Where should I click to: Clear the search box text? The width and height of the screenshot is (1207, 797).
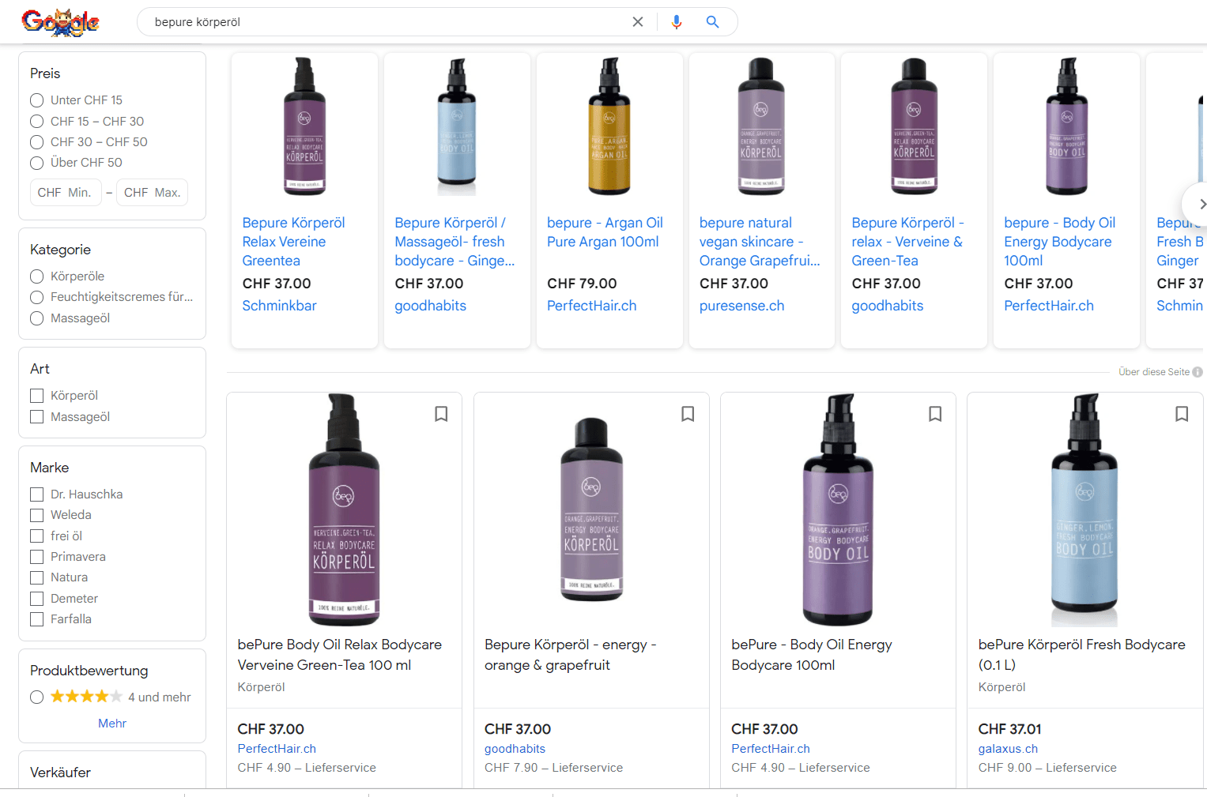click(x=638, y=22)
